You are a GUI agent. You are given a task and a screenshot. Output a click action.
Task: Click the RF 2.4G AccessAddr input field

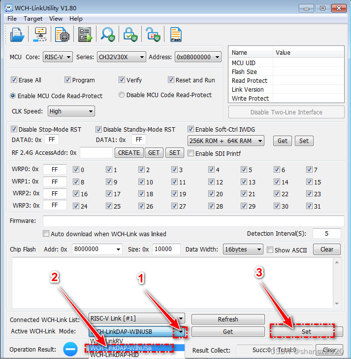coord(96,153)
